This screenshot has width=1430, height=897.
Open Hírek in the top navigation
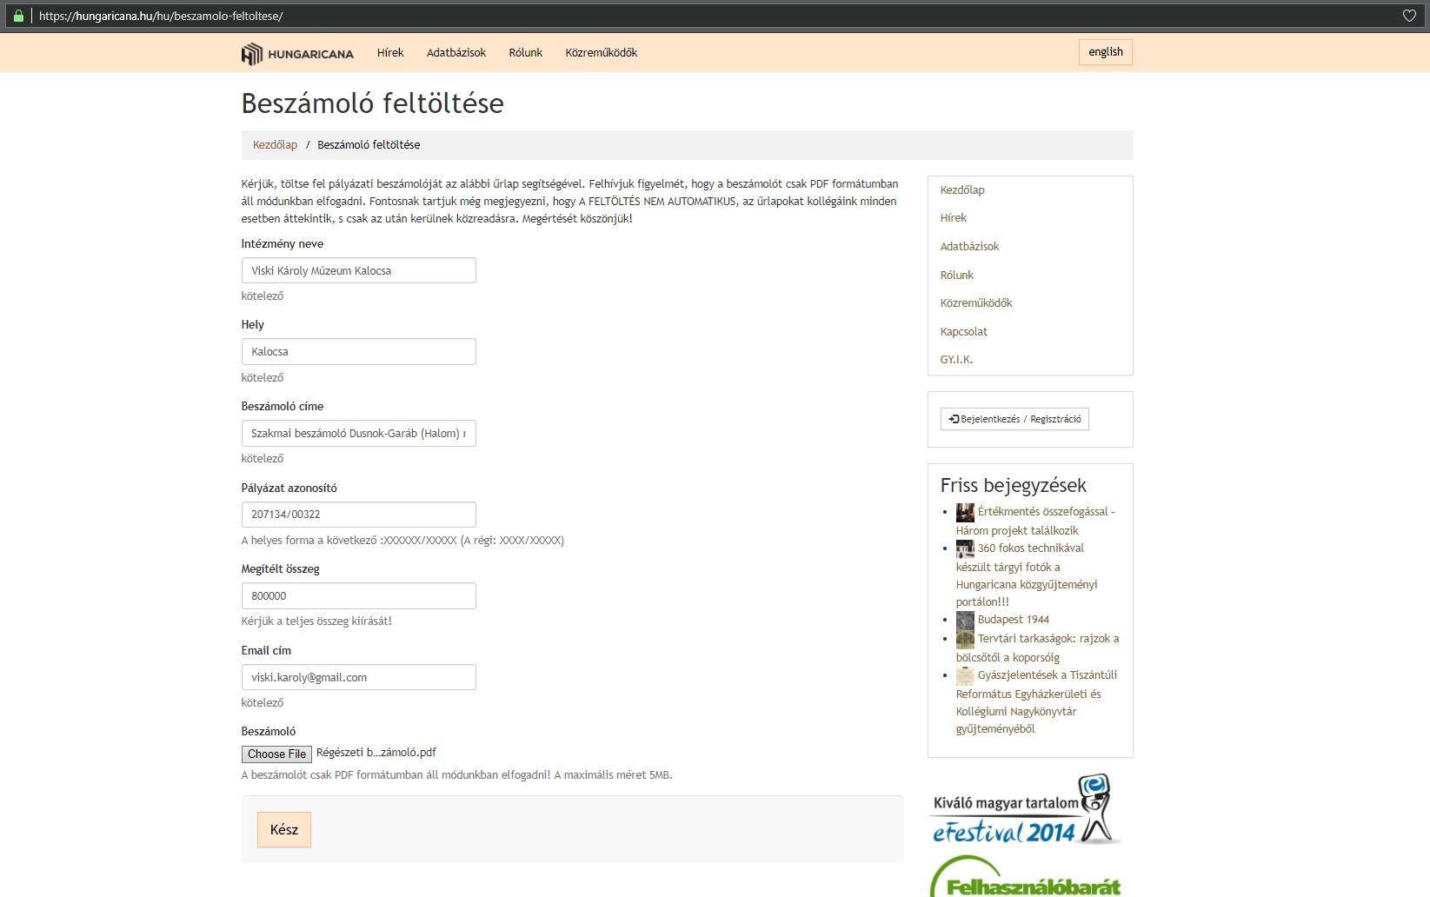tap(390, 52)
